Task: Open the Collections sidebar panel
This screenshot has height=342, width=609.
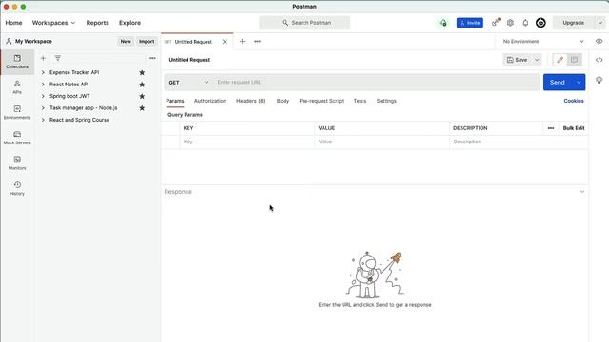Action: [17, 62]
